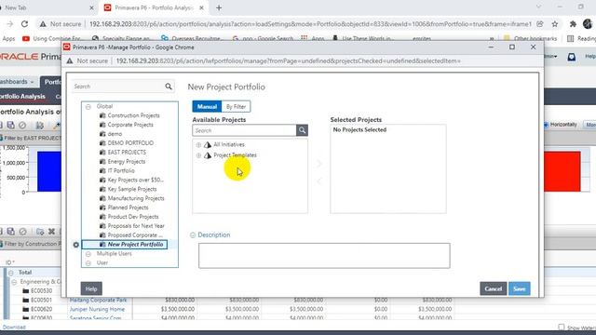Click into the Available Projects search field
The height and width of the screenshot is (335, 596).
pos(244,130)
